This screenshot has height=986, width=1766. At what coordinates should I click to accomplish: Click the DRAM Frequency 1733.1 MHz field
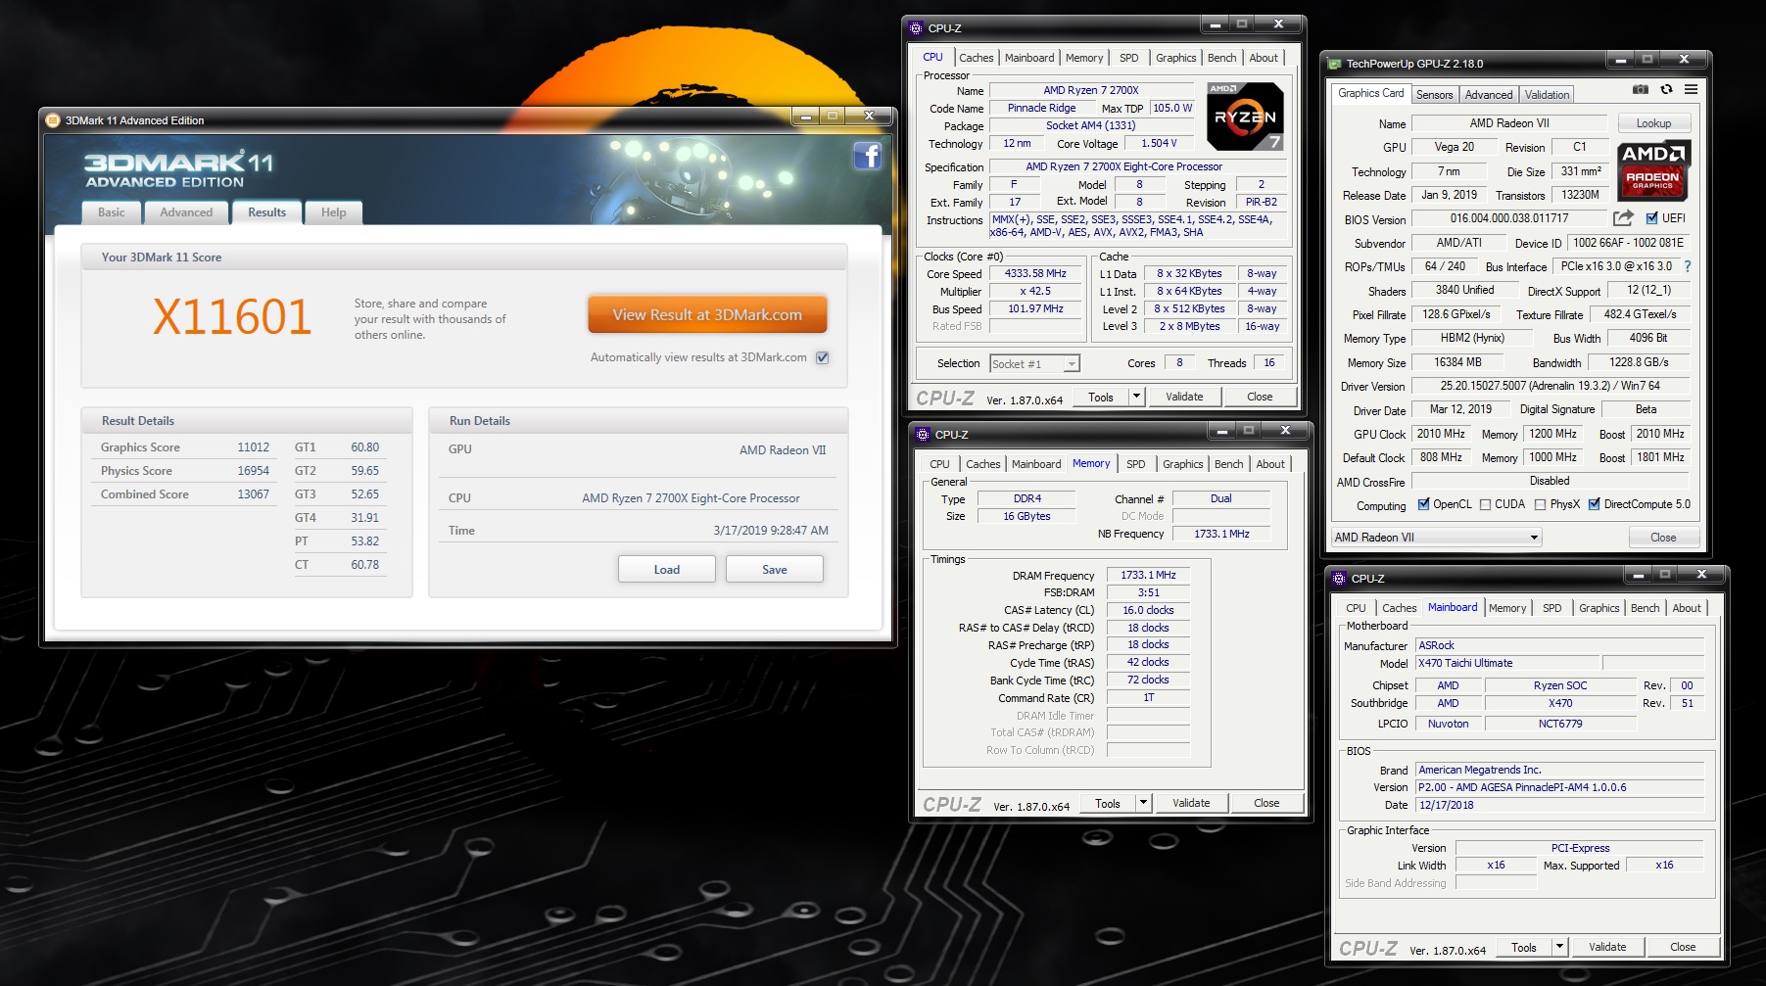click(1148, 576)
